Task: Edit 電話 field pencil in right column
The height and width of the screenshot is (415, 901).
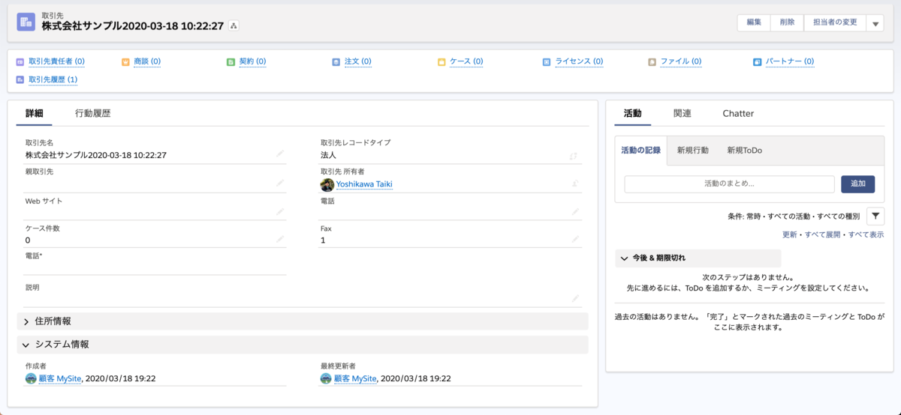Action: (x=575, y=212)
